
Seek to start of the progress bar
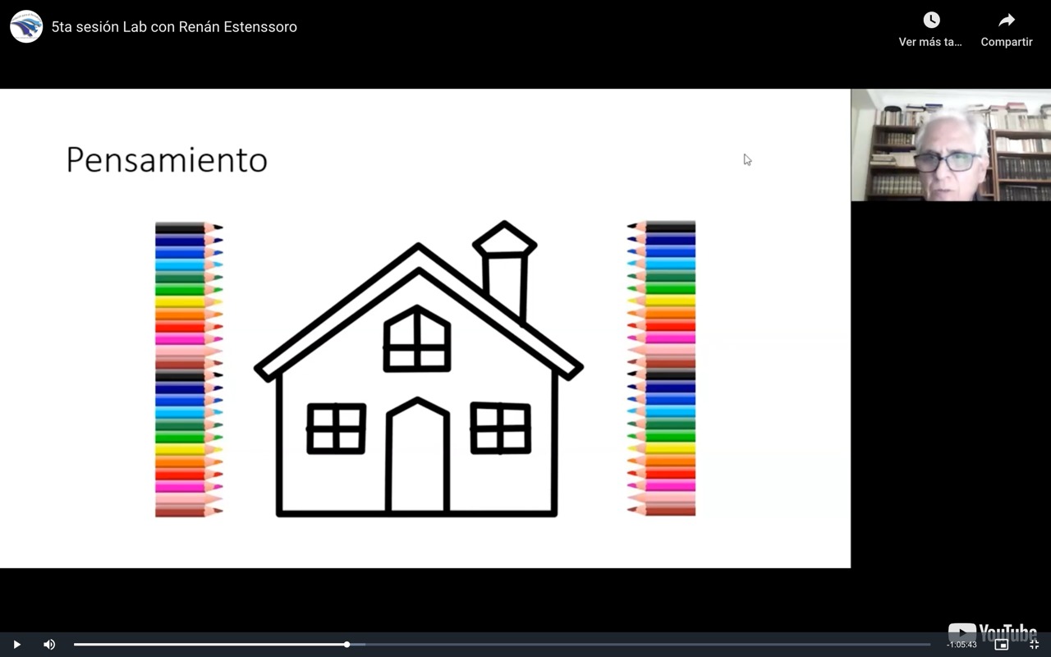[x=76, y=645]
